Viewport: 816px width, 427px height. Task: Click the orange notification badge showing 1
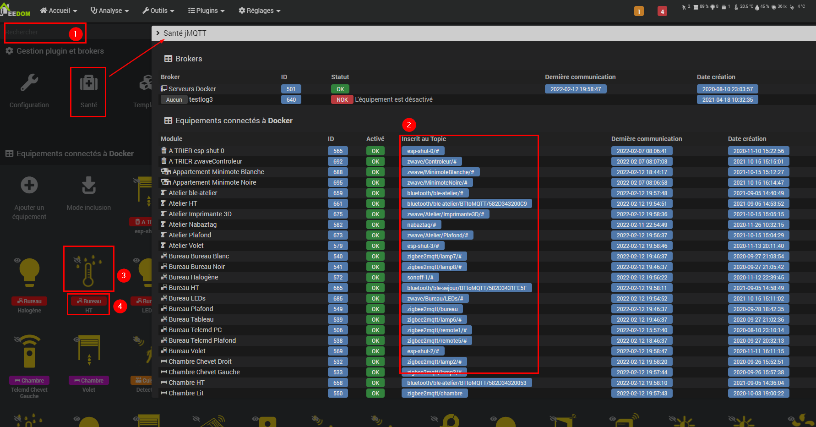(639, 11)
